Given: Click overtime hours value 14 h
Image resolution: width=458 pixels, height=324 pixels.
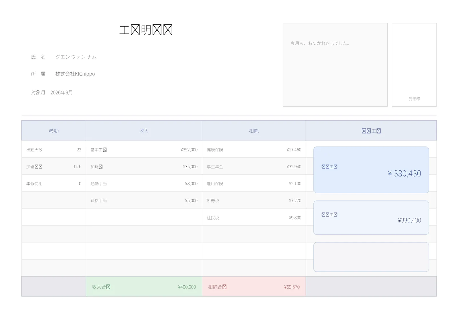Looking at the screenshot, I should [77, 167].
